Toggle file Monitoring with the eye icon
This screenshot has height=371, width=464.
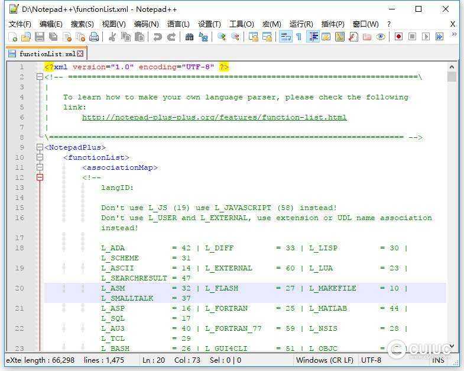pyautogui.click(x=381, y=37)
